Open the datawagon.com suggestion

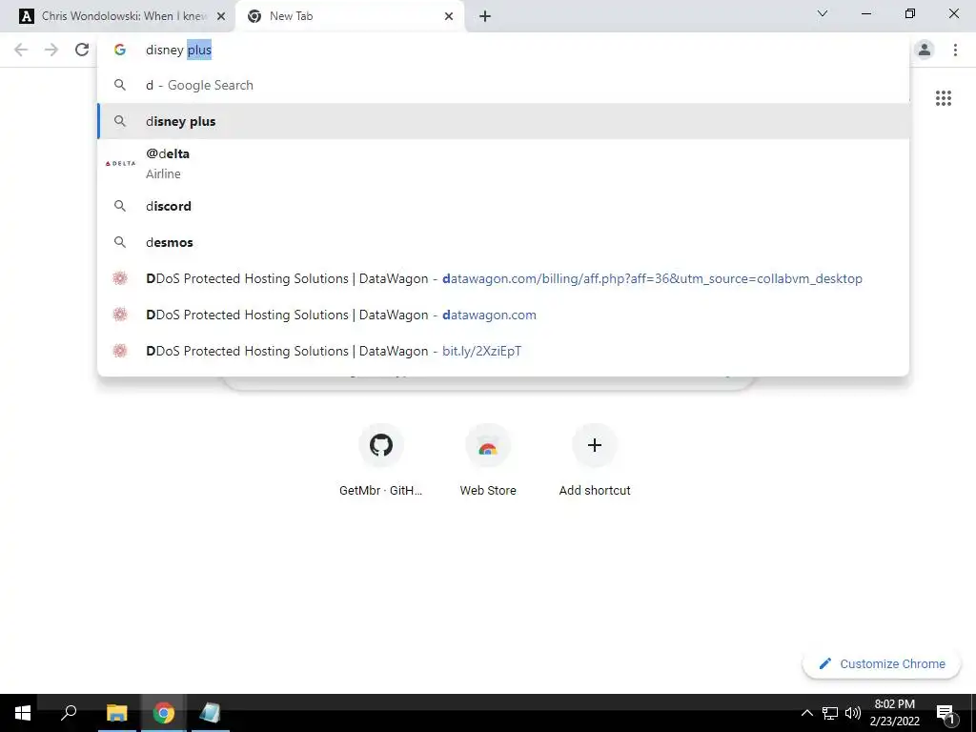(503, 315)
